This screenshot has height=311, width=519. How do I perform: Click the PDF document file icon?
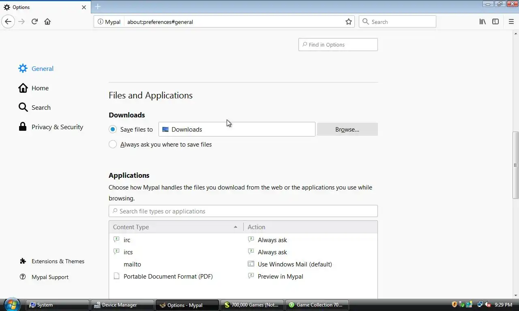116,276
